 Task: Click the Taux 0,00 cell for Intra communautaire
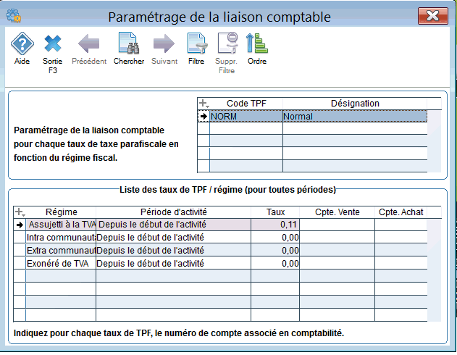pos(275,238)
